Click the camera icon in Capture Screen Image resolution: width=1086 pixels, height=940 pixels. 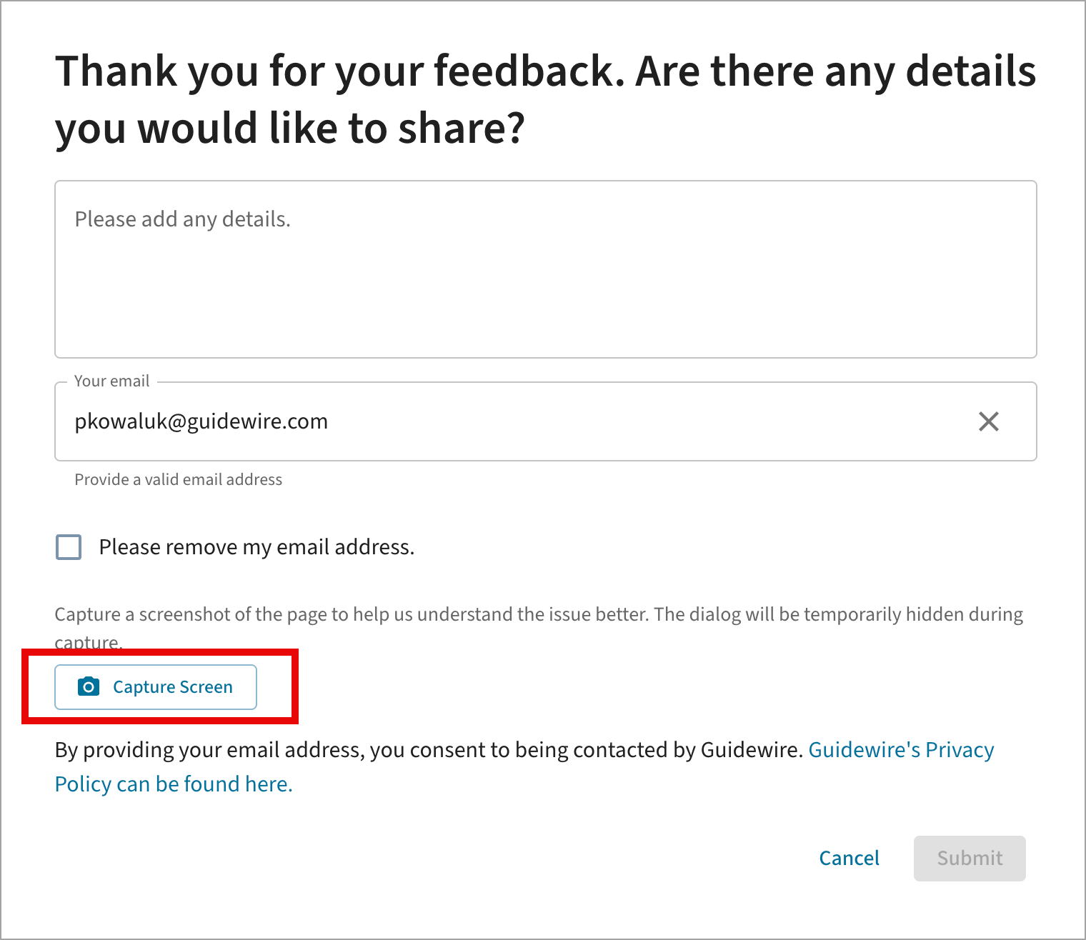click(x=88, y=687)
